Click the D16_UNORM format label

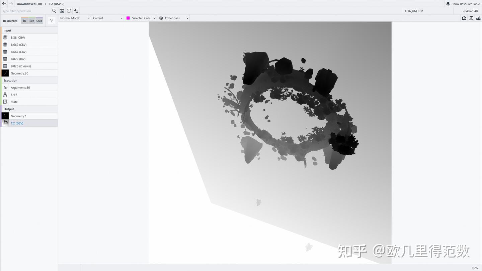[414, 11]
